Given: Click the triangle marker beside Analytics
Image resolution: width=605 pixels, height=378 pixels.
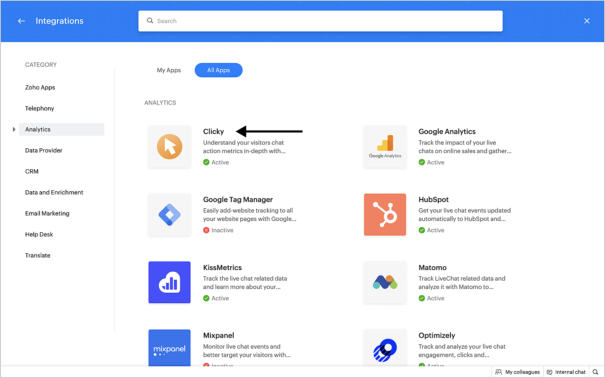Looking at the screenshot, I should point(14,129).
